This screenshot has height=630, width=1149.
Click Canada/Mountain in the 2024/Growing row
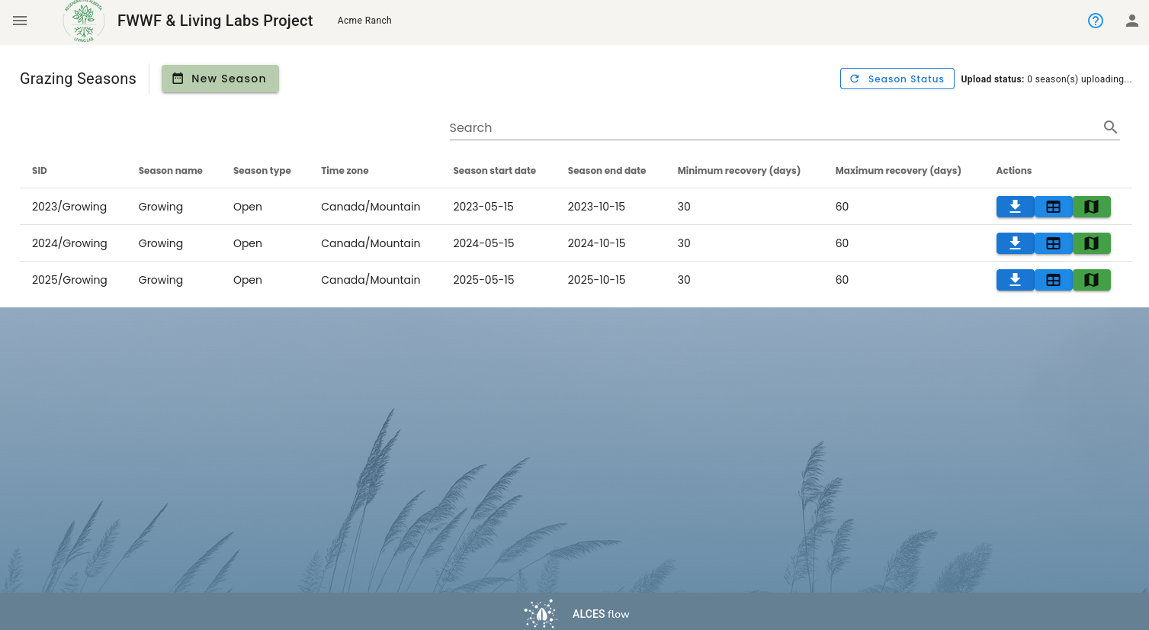pyautogui.click(x=371, y=243)
